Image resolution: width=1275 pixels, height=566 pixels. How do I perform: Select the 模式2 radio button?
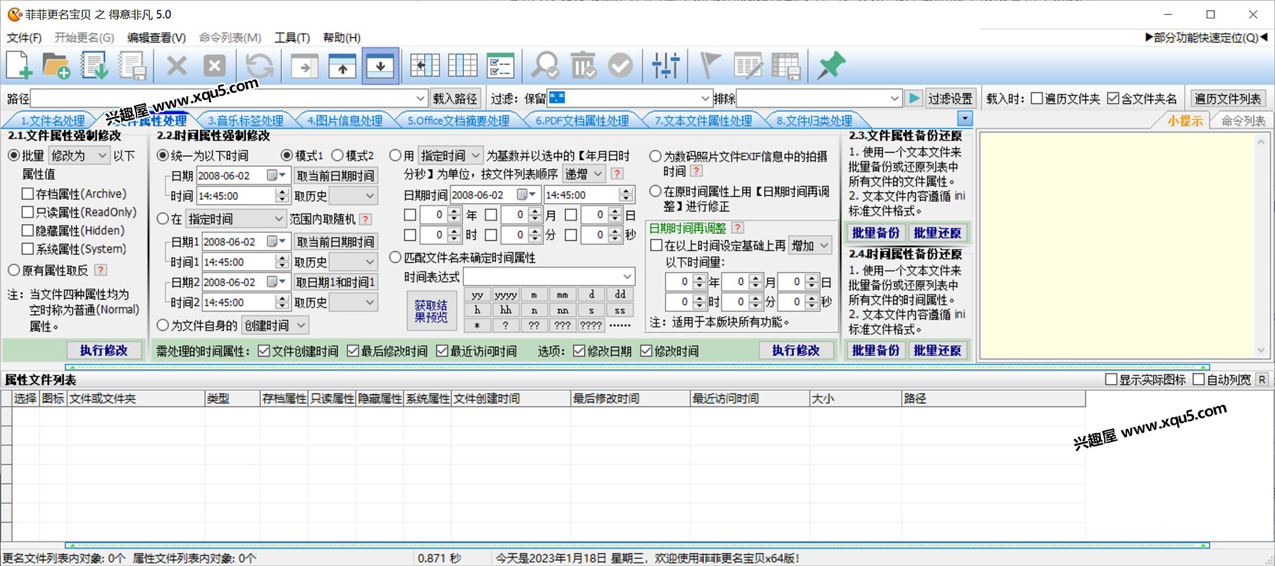pos(337,155)
